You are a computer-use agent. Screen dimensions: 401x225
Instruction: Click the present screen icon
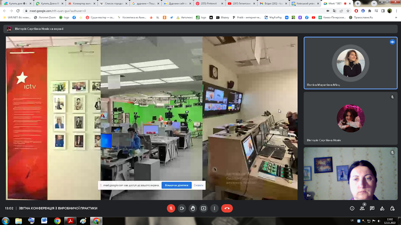pyautogui.click(x=203, y=208)
